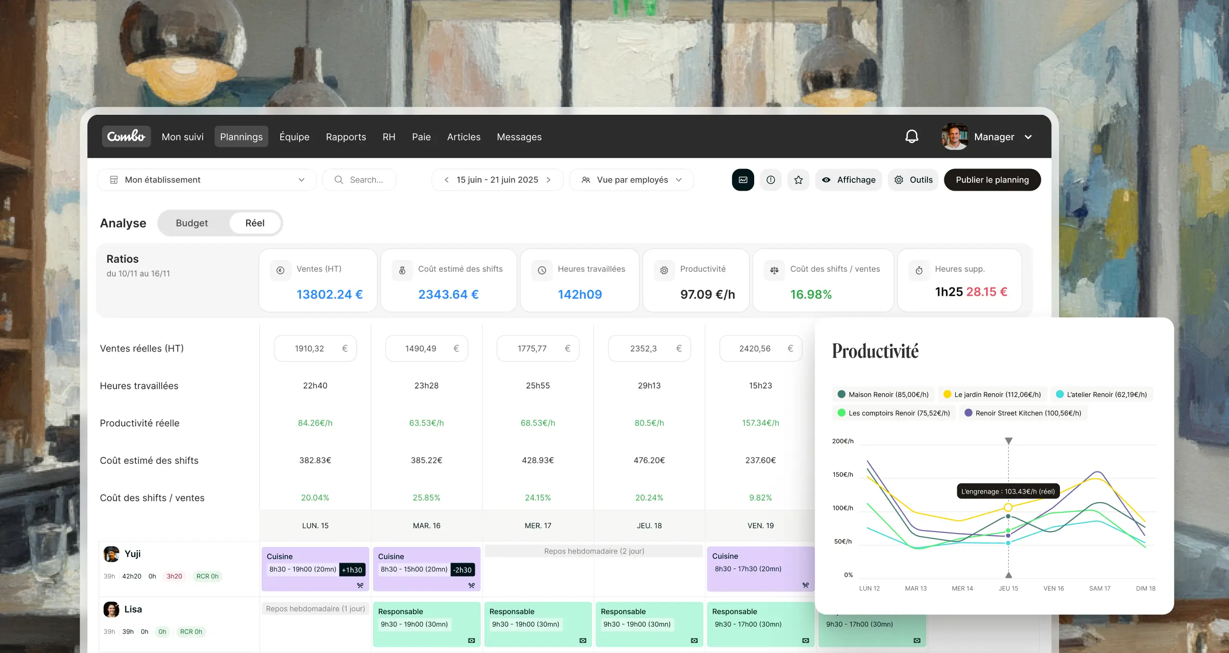Open the Mon établissement dropdown

click(207, 180)
